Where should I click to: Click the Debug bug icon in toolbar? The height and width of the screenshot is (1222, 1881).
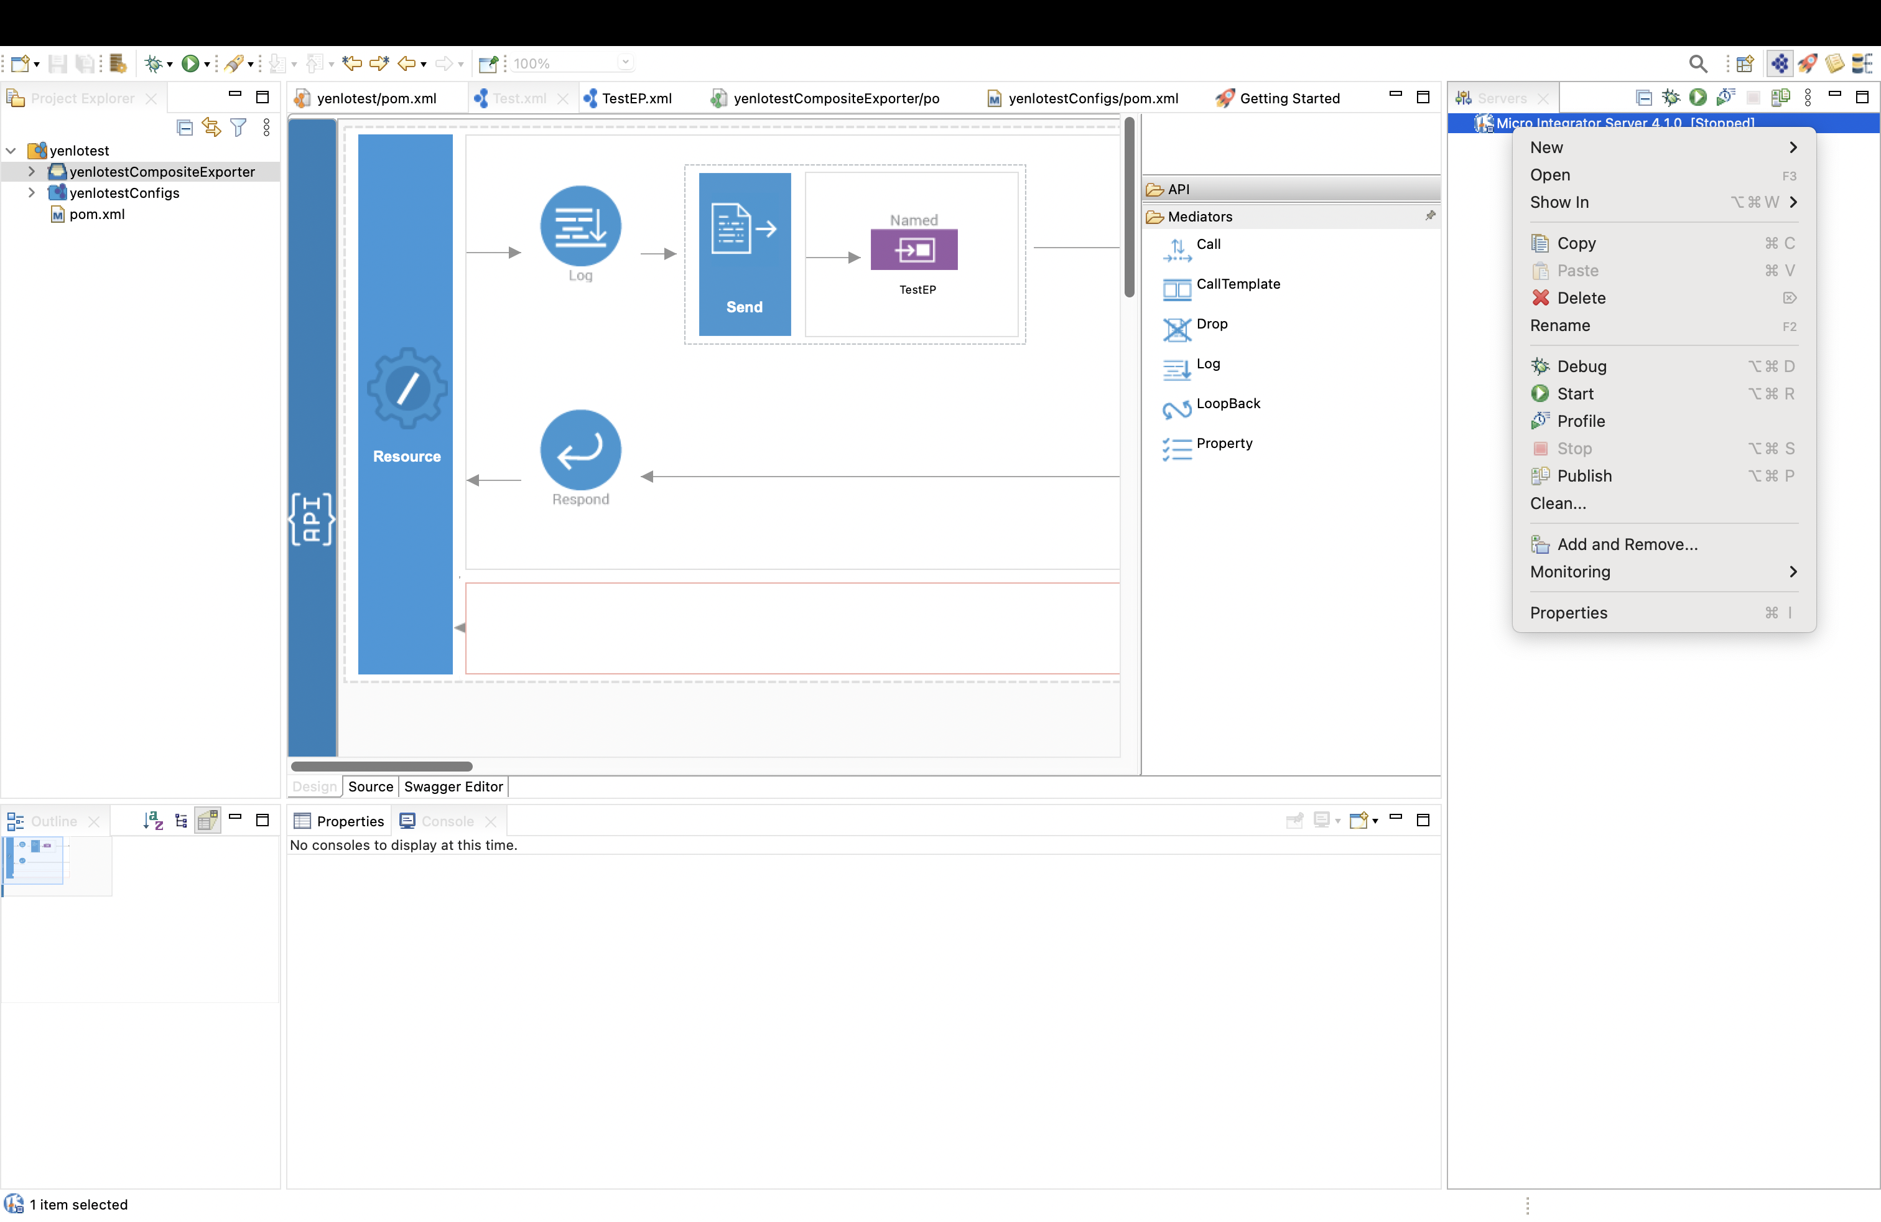point(153,64)
